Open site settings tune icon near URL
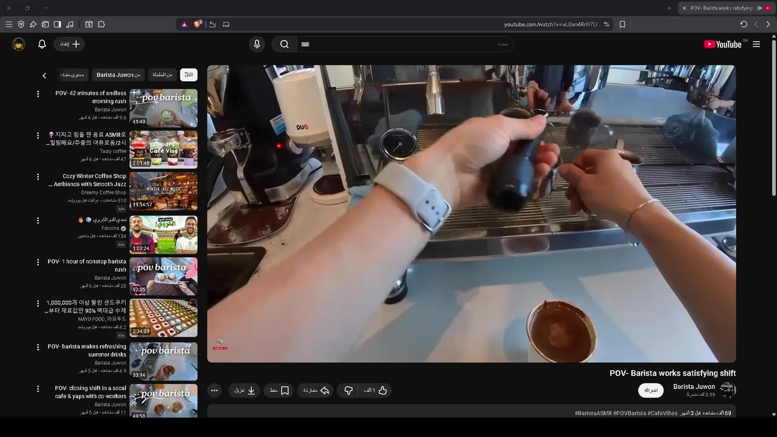 coord(606,24)
